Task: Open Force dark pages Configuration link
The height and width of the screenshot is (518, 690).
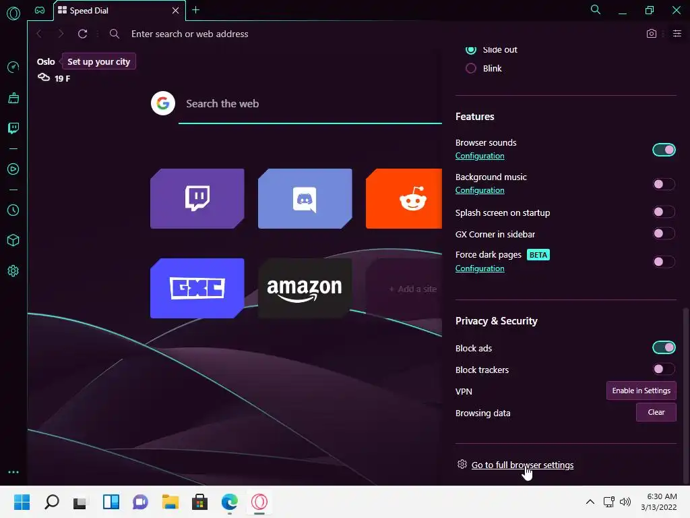Action: [480, 268]
